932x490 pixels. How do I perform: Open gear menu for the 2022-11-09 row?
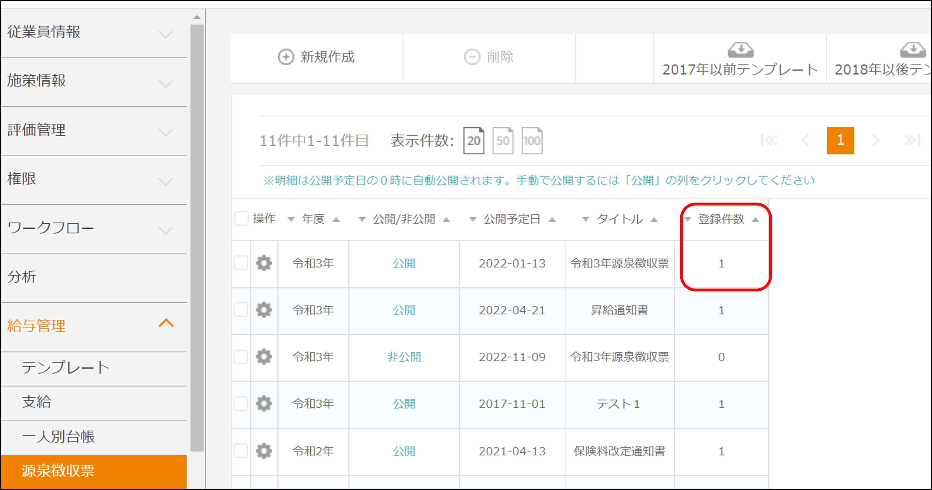click(x=264, y=357)
